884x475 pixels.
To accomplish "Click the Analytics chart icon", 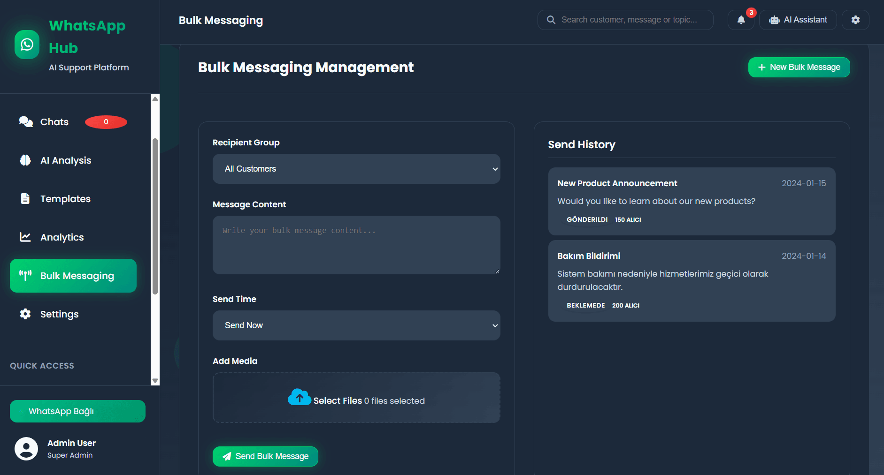I will click(x=25, y=237).
